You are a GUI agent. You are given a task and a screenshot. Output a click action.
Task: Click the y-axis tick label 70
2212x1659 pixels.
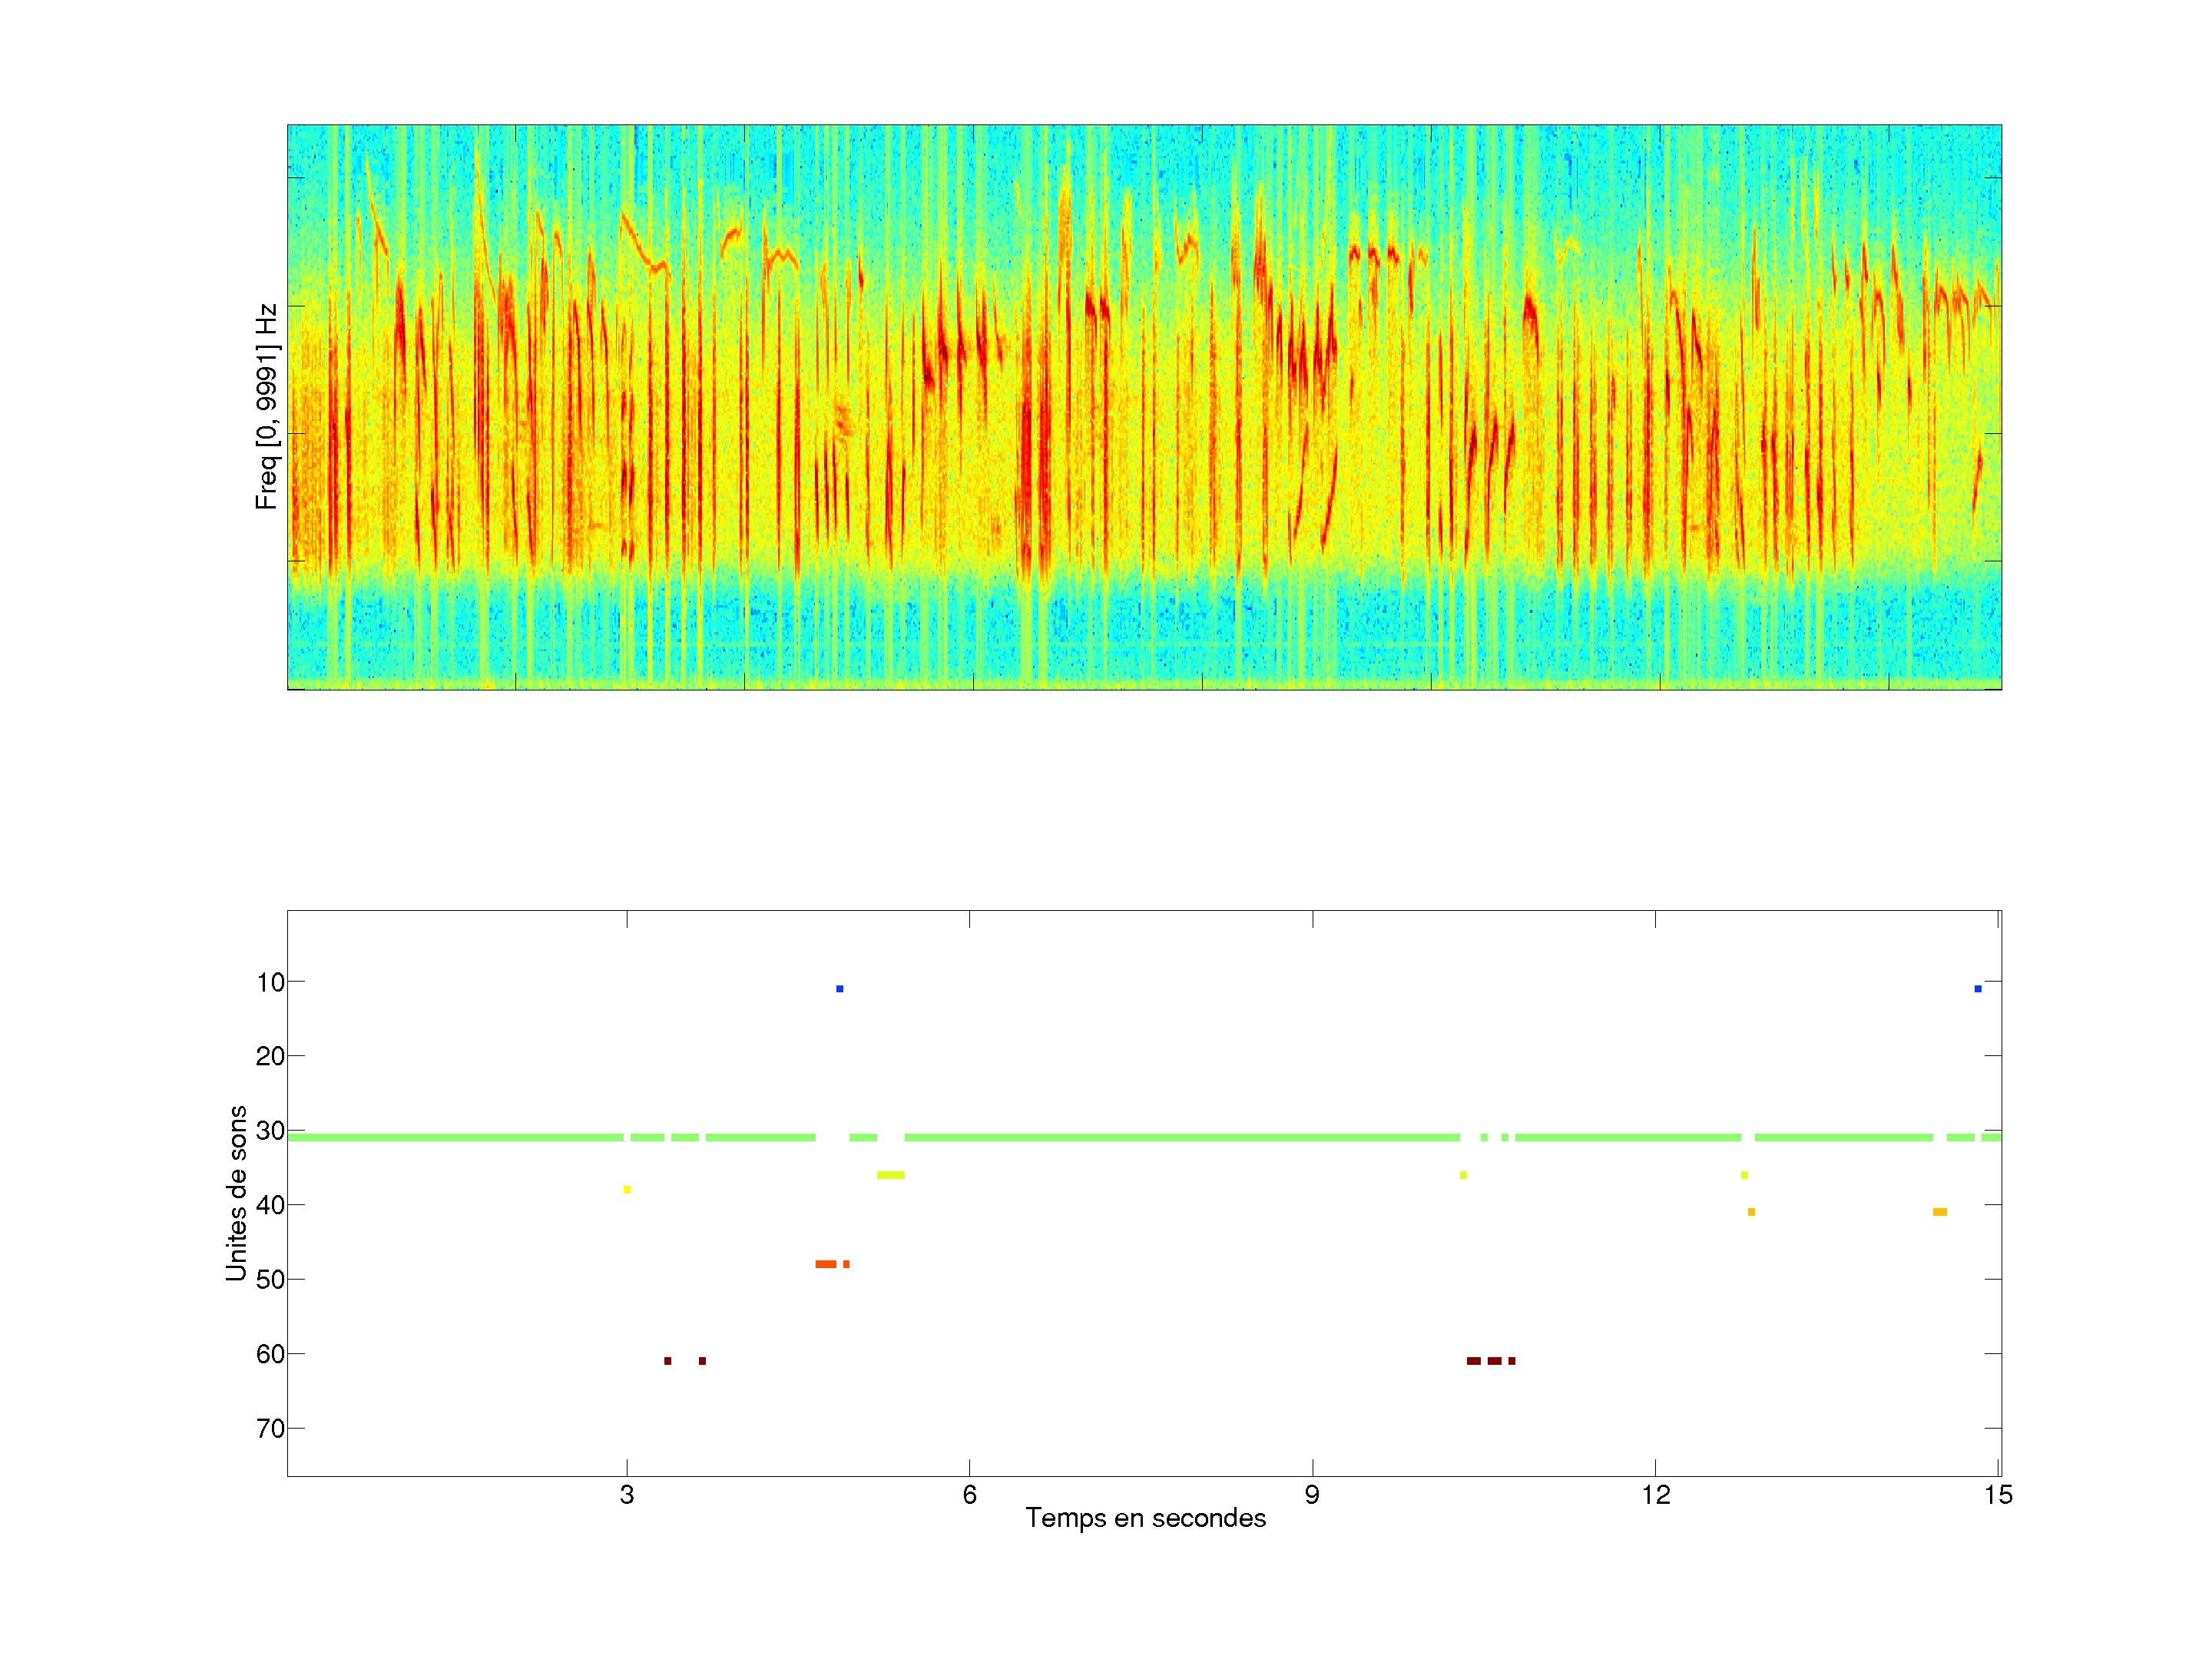click(x=270, y=1429)
